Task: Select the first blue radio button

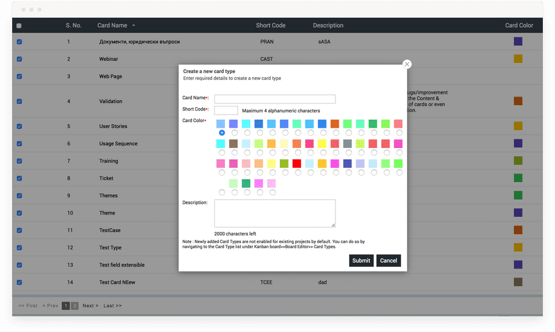Action: coord(222,132)
